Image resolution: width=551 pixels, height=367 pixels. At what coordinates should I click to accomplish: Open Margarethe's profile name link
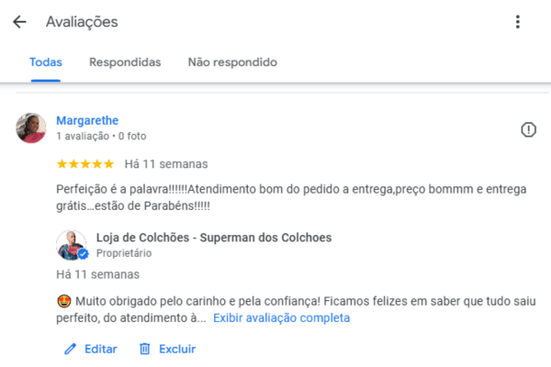(87, 120)
